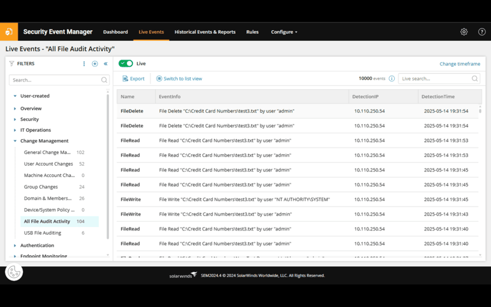491x307 pixels.
Task: Click Security Event Manager title text
Action: tap(58, 32)
